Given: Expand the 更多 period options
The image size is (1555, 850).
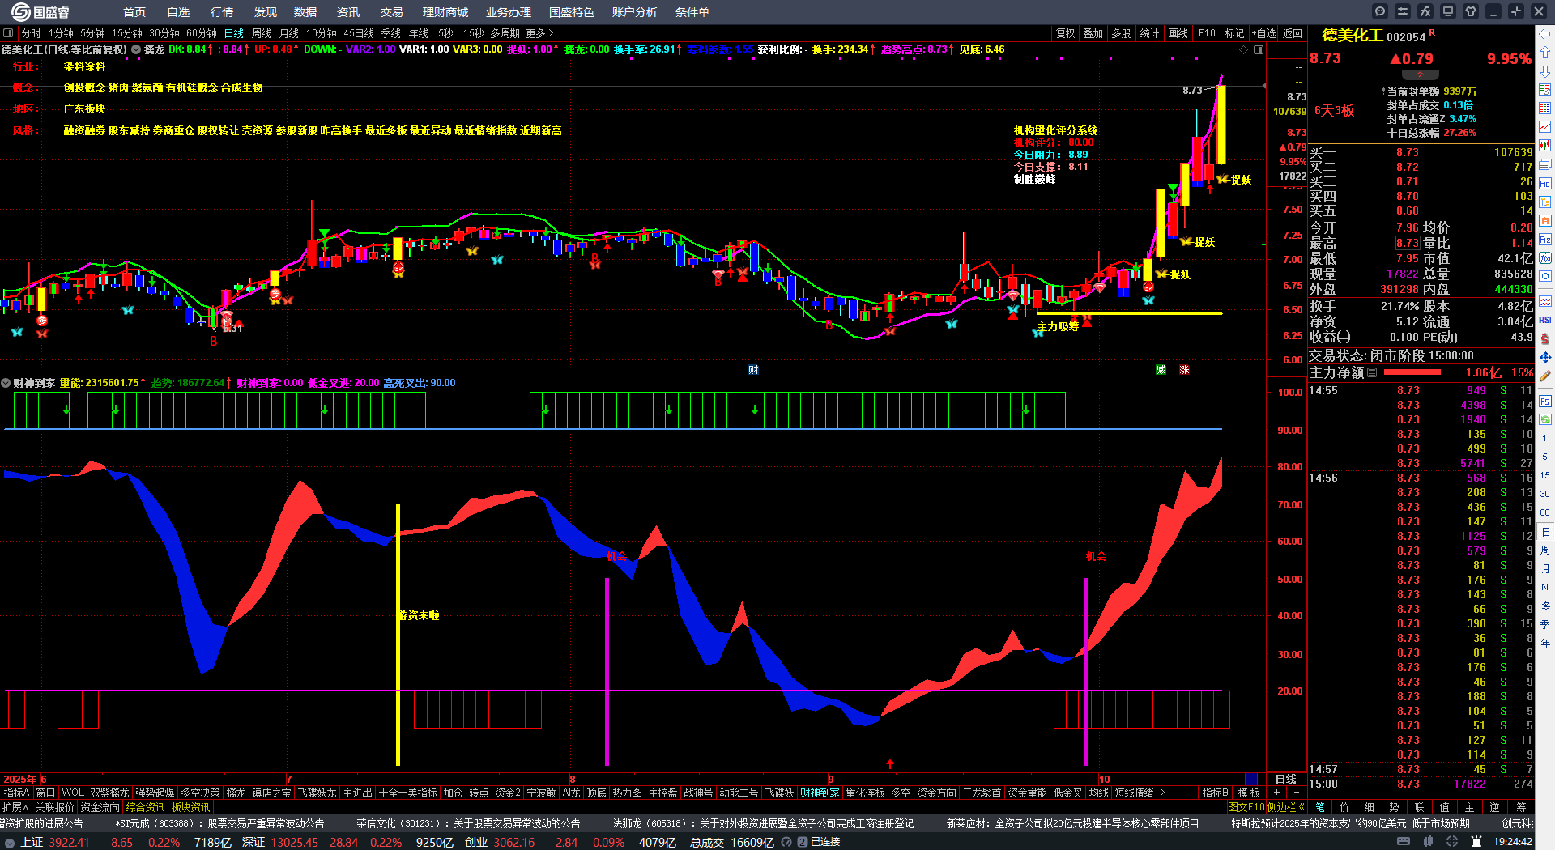Looking at the screenshot, I should [539, 33].
